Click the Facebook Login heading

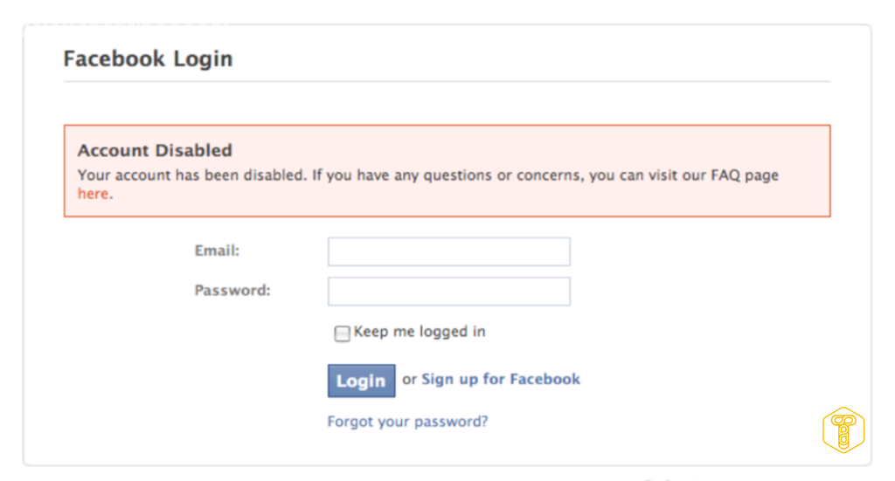[x=148, y=59]
